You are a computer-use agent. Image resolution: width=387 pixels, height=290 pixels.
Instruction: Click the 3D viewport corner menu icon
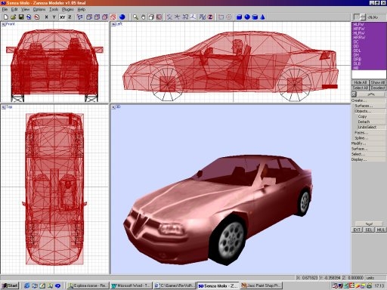113,107
